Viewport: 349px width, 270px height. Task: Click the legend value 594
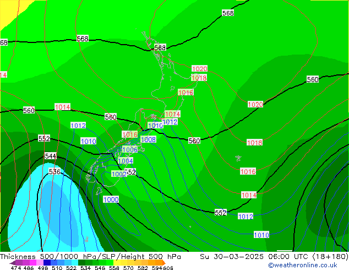tap(157, 268)
